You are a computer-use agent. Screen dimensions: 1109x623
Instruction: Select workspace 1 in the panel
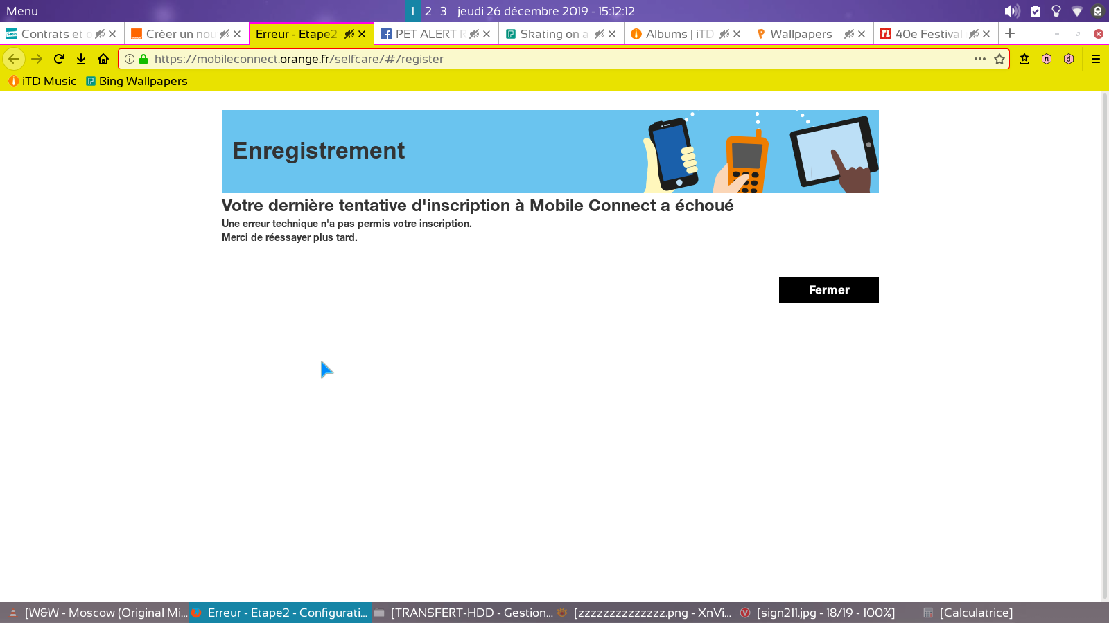pyautogui.click(x=413, y=11)
